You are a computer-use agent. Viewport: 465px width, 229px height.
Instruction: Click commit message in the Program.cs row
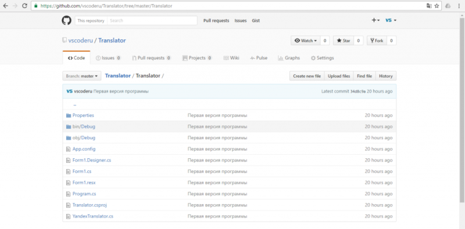click(x=217, y=194)
